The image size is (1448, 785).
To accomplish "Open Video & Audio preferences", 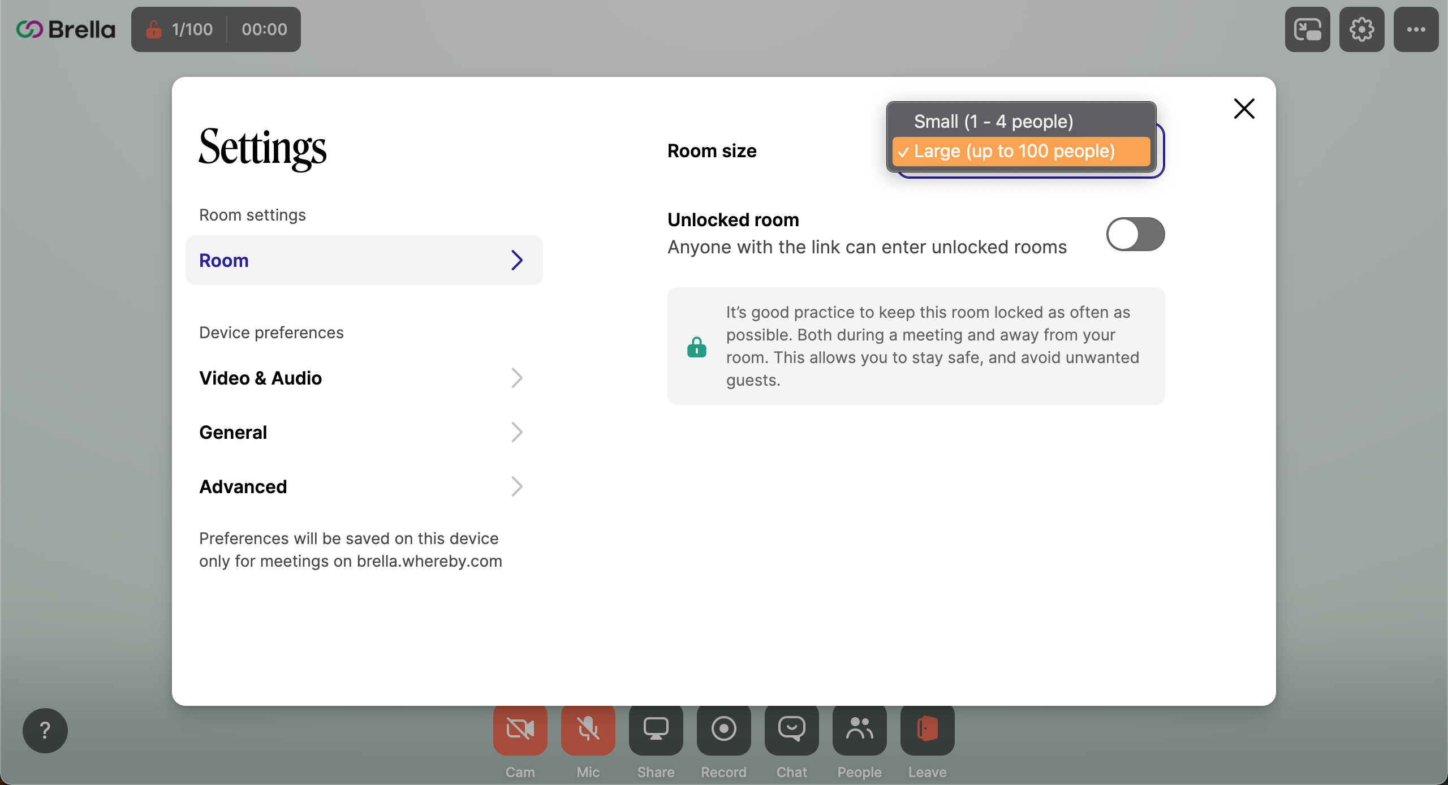I will click(x=364, y=378).
